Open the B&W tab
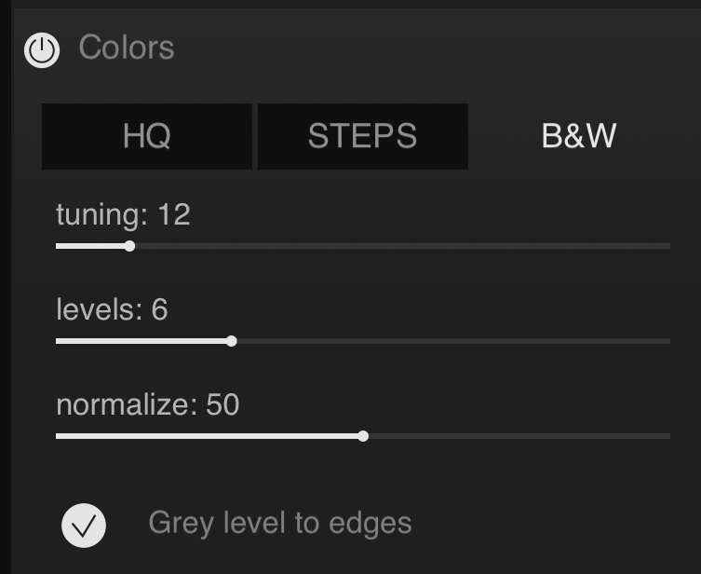Viewport: 701px width, 574px height. tap(579, 136)
